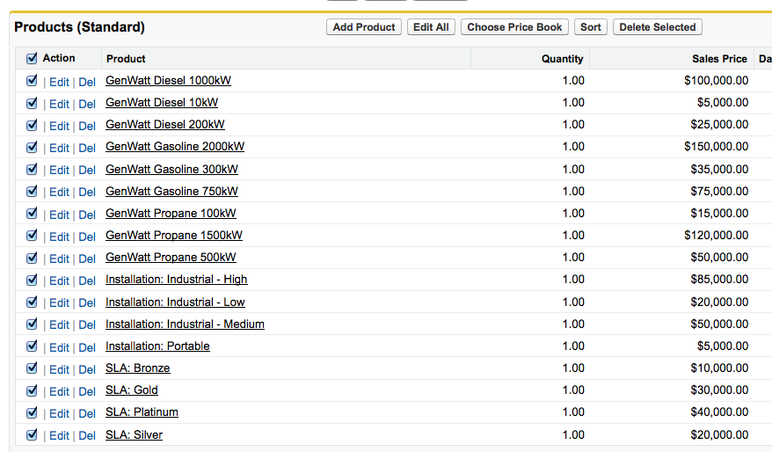This screenshot has width=772, height=452.
Task: Open SLA: Platinum product link
Action: pyautogui.click(x=142, y=412)
